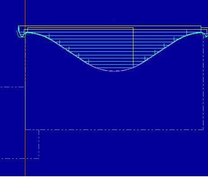
Task: Click the lowest point of the curved profile
Action: coord(115,71)
